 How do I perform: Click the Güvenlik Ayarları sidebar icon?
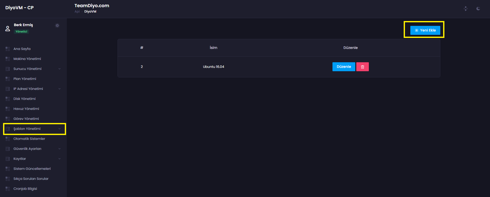[x=8, y=149]
